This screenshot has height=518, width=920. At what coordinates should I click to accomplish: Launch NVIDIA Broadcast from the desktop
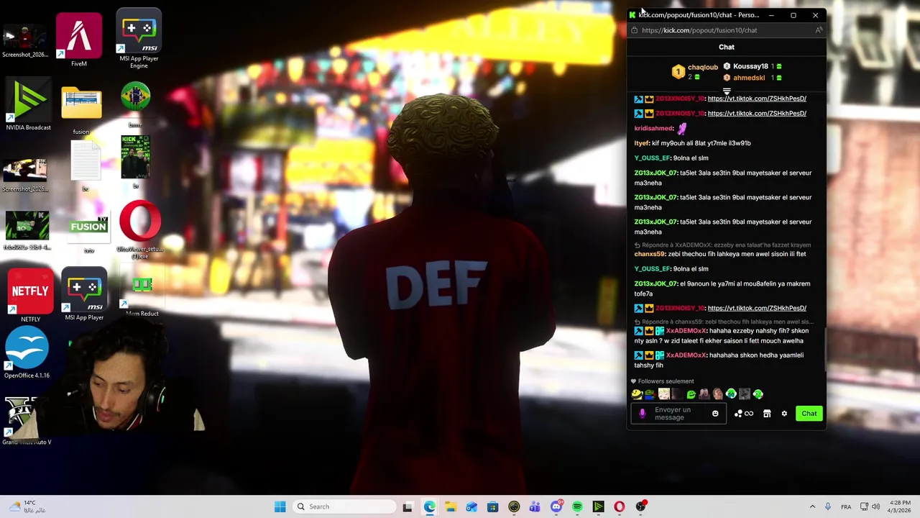[28, 105]
